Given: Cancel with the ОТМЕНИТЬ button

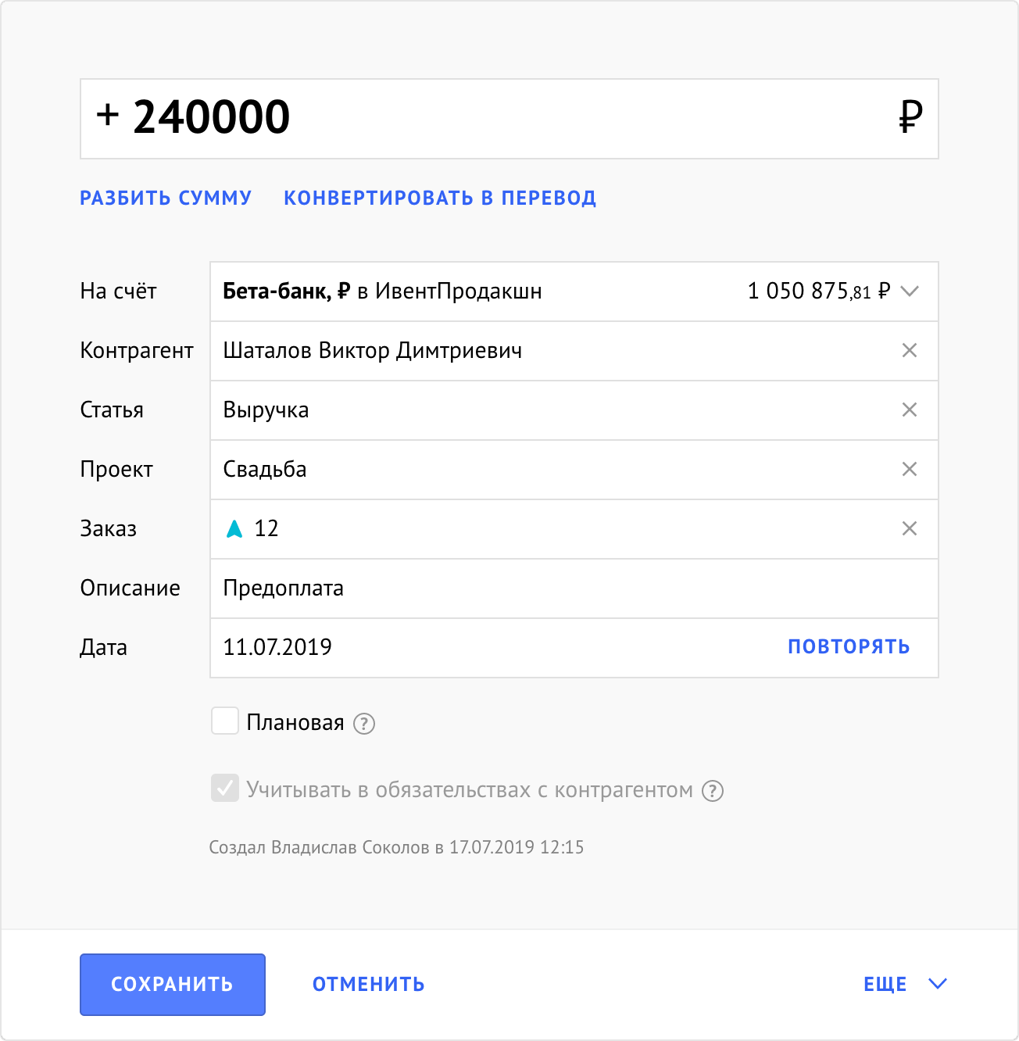Looking at the screenshot, I should (369, 985).
